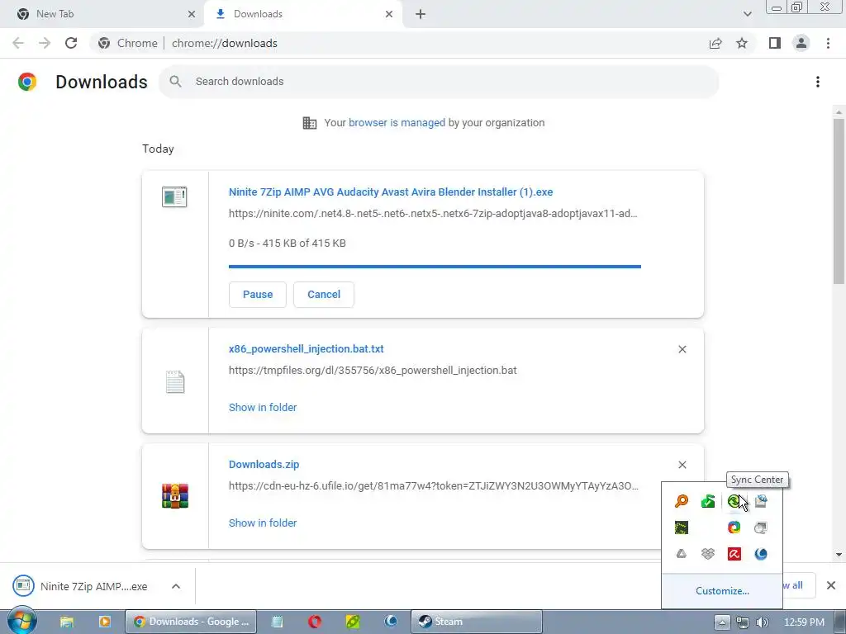
Task: Click the black-green pixel tray icon
Action: pyautogui.click(x=682, y=528)
